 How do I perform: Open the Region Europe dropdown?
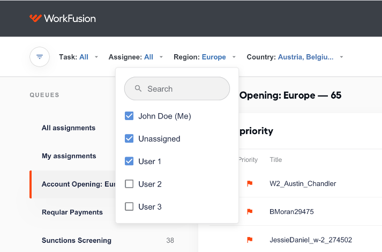[x=205, y=57]
